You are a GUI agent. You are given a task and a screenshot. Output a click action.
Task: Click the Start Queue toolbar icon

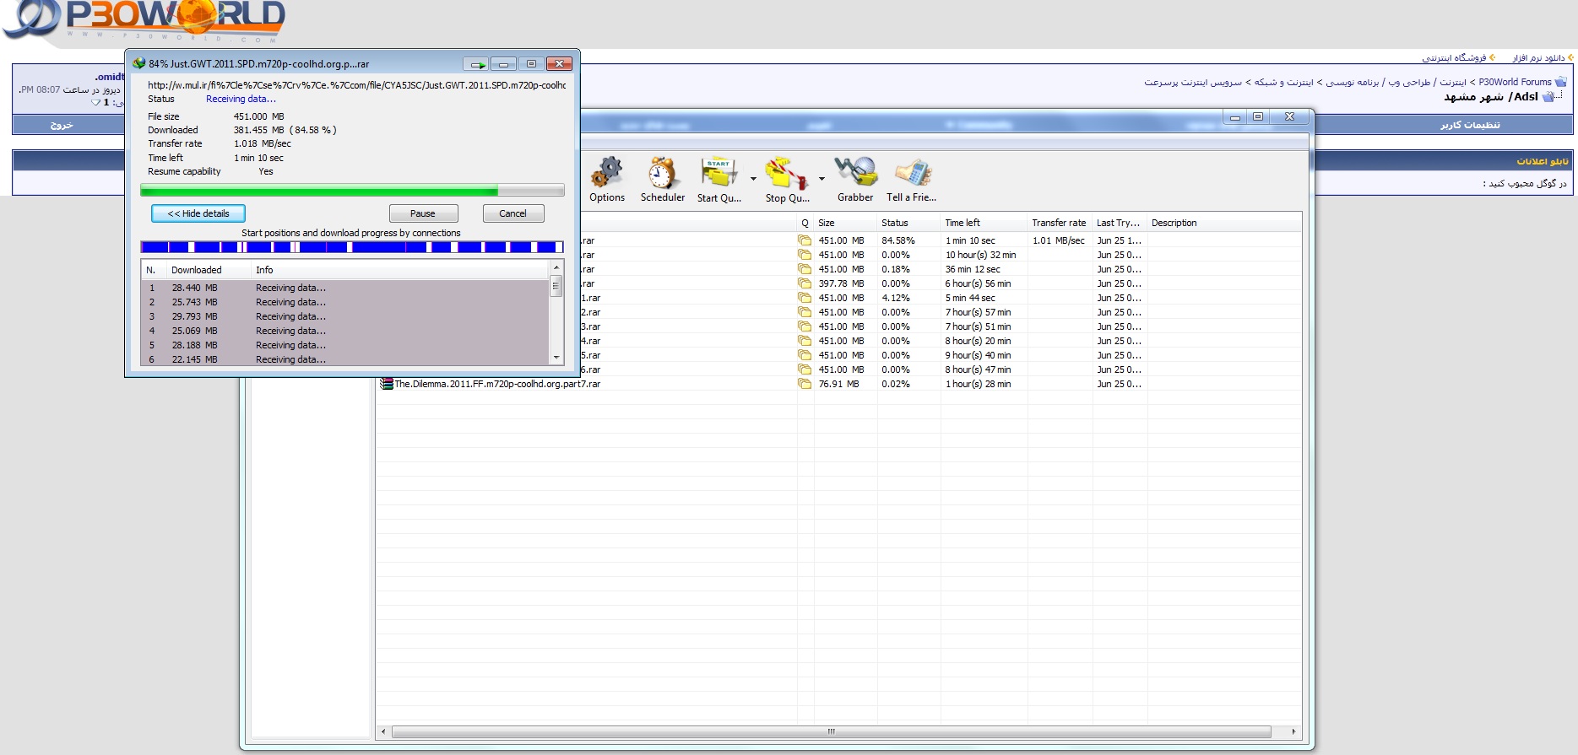tap(719, 173)
